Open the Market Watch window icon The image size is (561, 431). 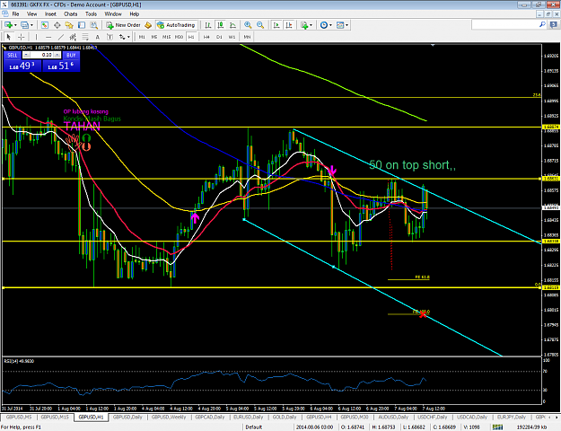tap(44, 25)
